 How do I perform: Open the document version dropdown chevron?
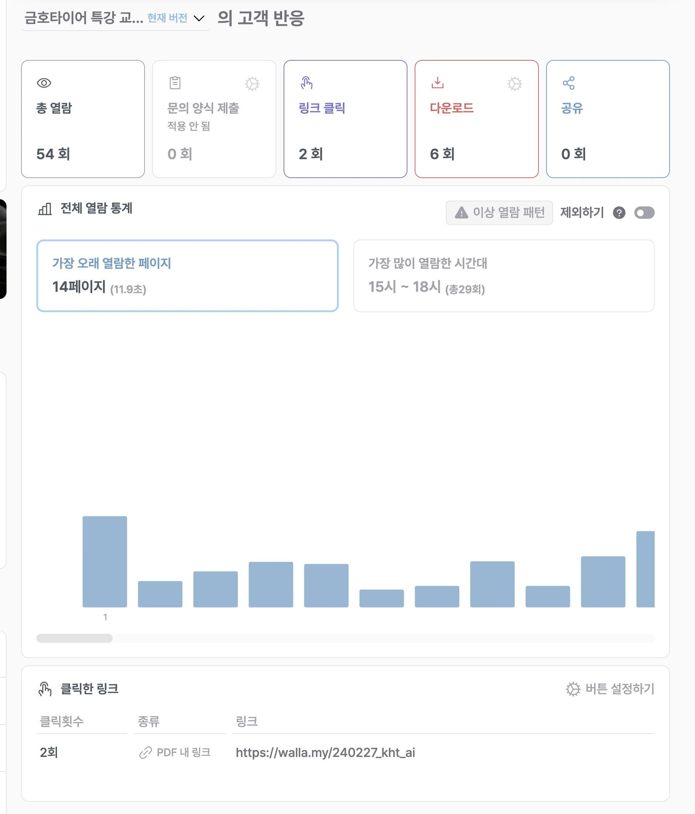coord(199,19)
